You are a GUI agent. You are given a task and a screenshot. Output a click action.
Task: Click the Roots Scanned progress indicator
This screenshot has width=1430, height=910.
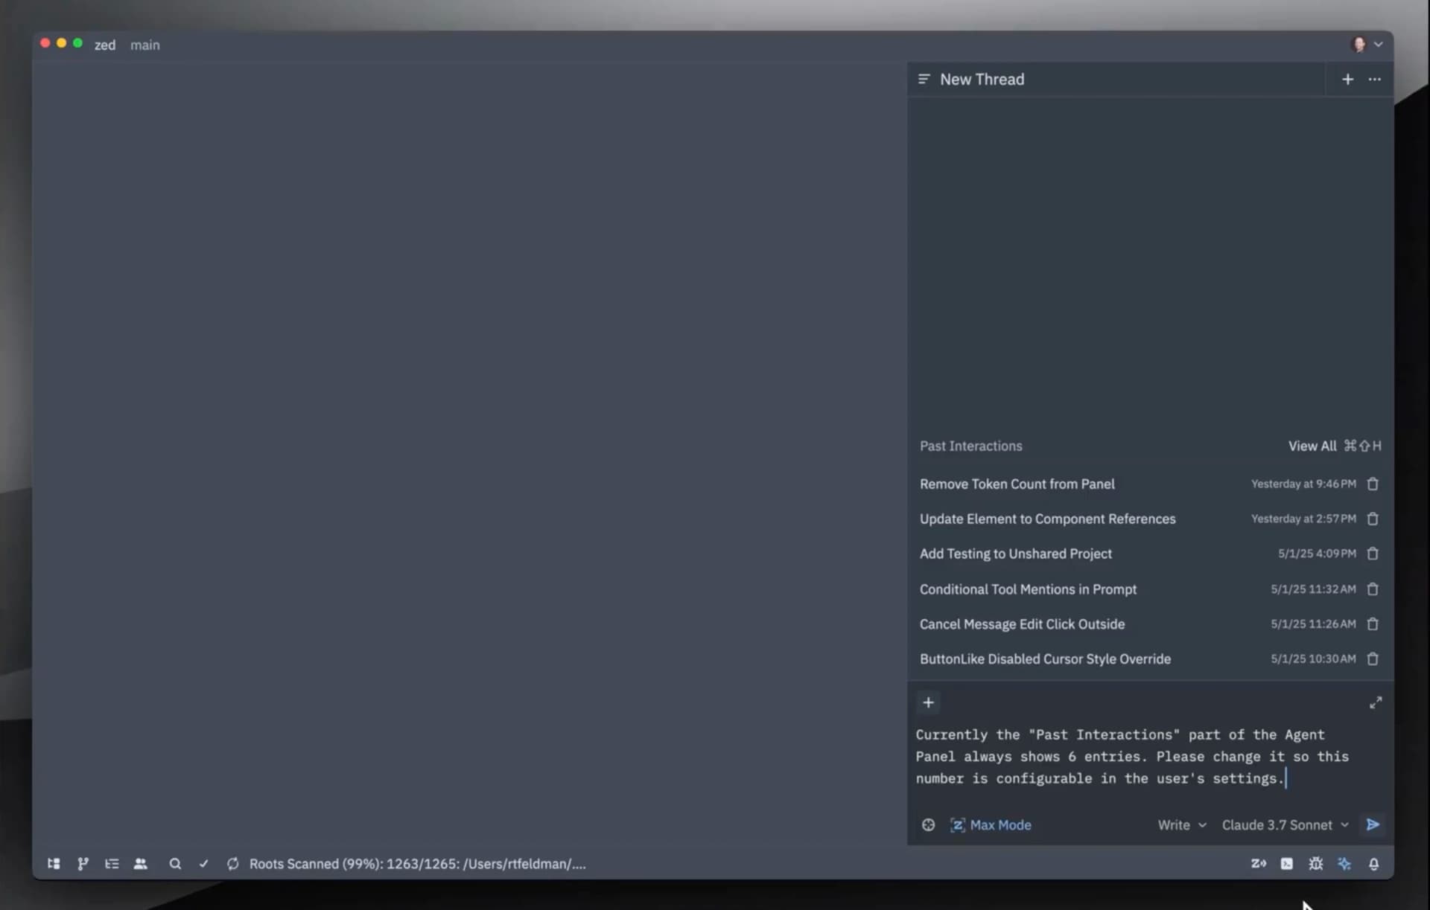click(417, 864)
